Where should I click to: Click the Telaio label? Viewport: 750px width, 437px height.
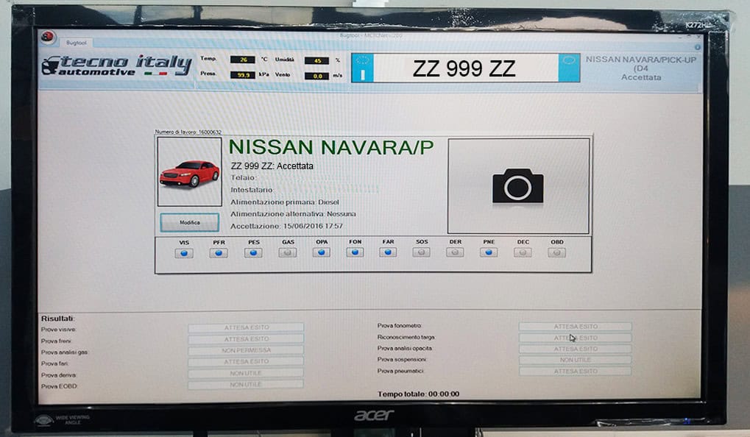click(244, 177)
